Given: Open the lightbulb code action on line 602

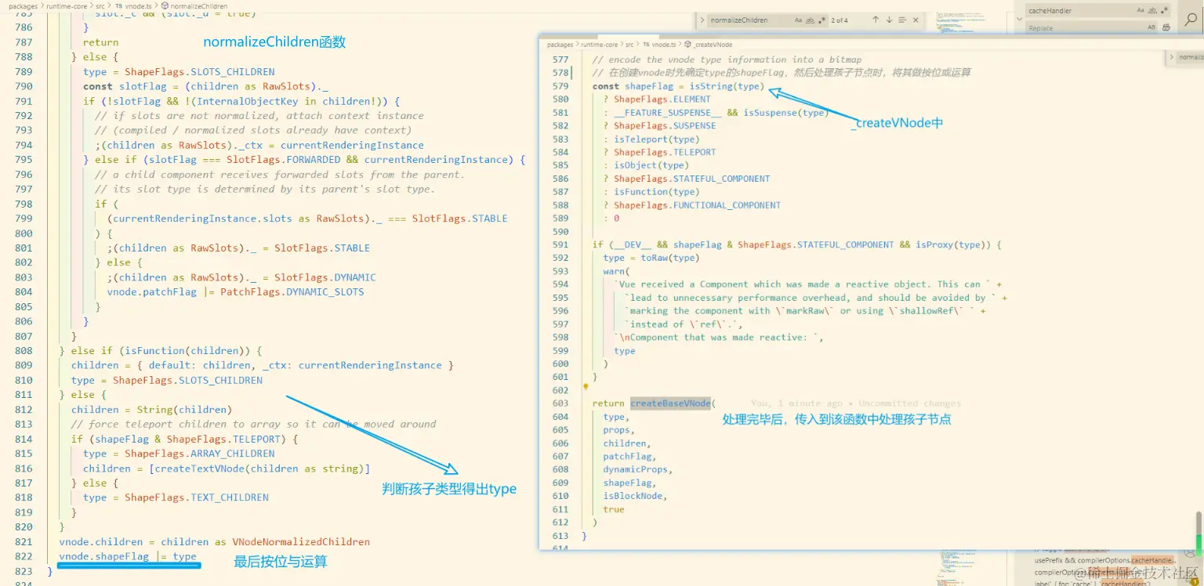Looking at the screenshot, I should click(x=585, y=386).
